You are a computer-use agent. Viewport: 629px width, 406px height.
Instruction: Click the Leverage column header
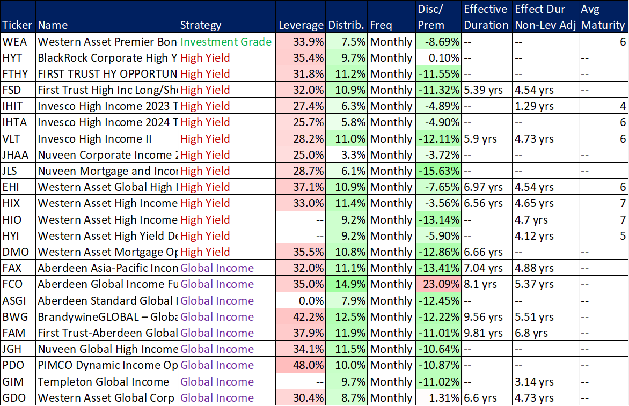pos(301,17)
